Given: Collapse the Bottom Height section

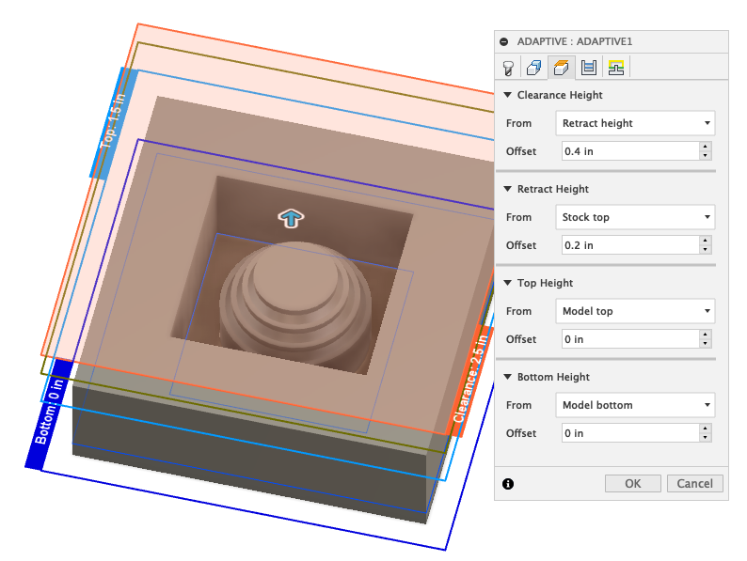Looking at the screenshot, I should (x=508, y=377).
